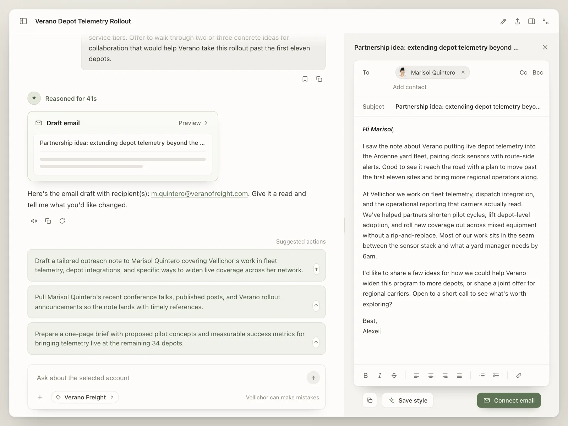
Task: Insert a bulleted list
Action: pos(482,375)
